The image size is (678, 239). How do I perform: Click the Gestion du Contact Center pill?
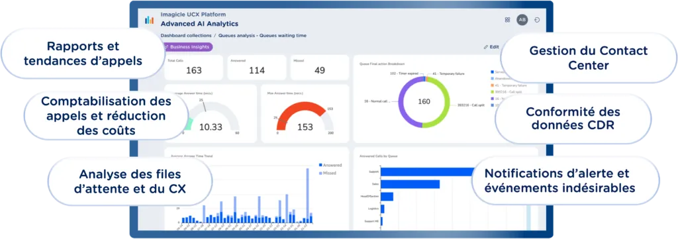[x=589, y=58]
